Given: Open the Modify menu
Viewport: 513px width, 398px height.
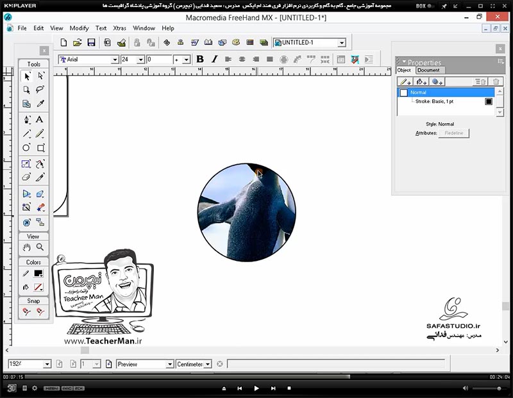Looking at the screenshot, I should pos(79,28).
